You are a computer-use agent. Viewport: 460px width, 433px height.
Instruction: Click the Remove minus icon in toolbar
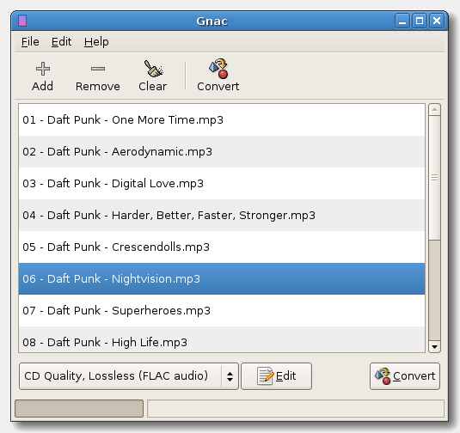point(98,69)
